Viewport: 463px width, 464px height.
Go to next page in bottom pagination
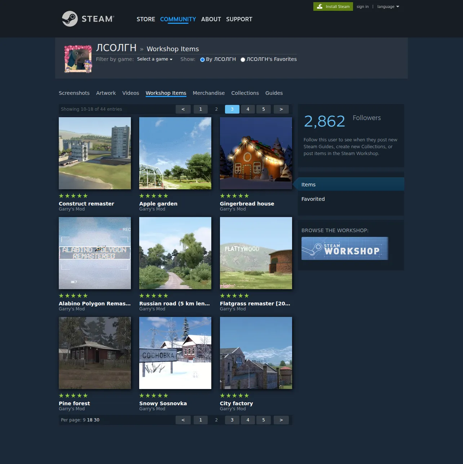pyautogui.click(x=281, y=420)
